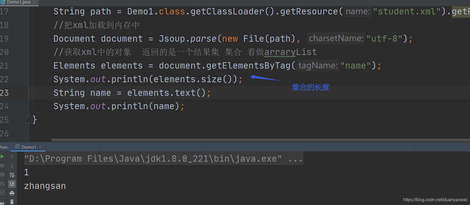Click the horizontal editor scrollbar

pyautogui.click(x=261, y=140)
